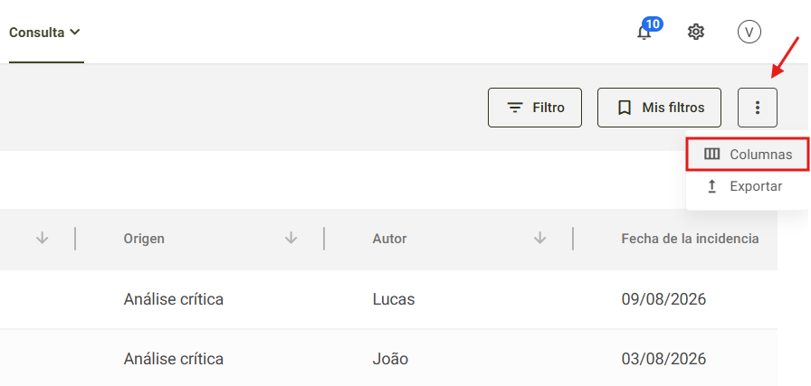Select the row with author Lucas
The image size is (811, 386).
tap(388, 299)
